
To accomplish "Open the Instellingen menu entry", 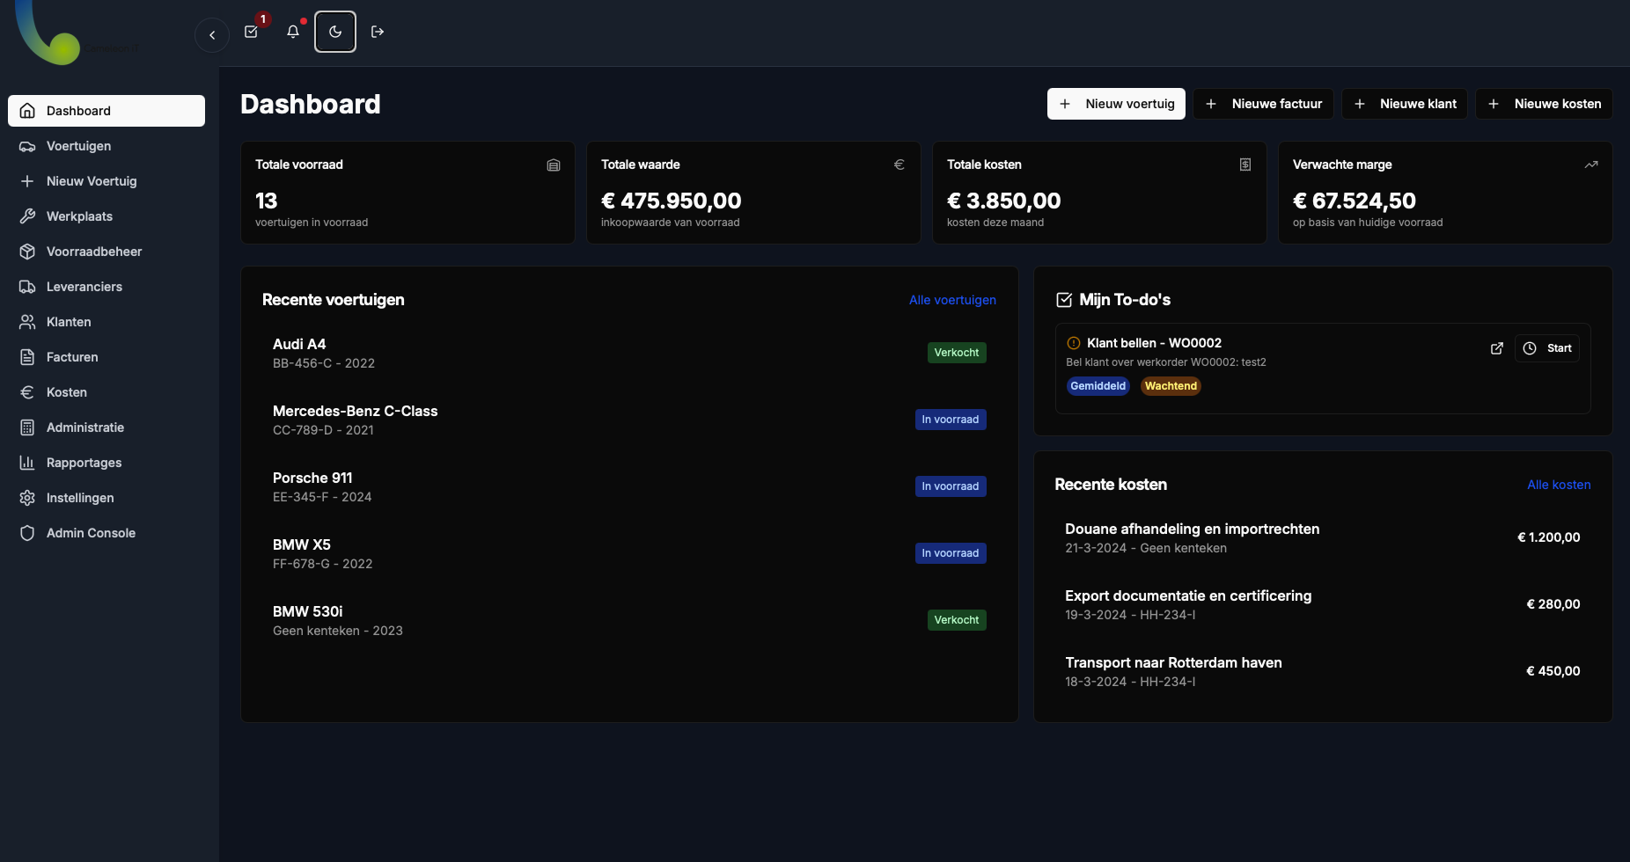I will point(79,497).
